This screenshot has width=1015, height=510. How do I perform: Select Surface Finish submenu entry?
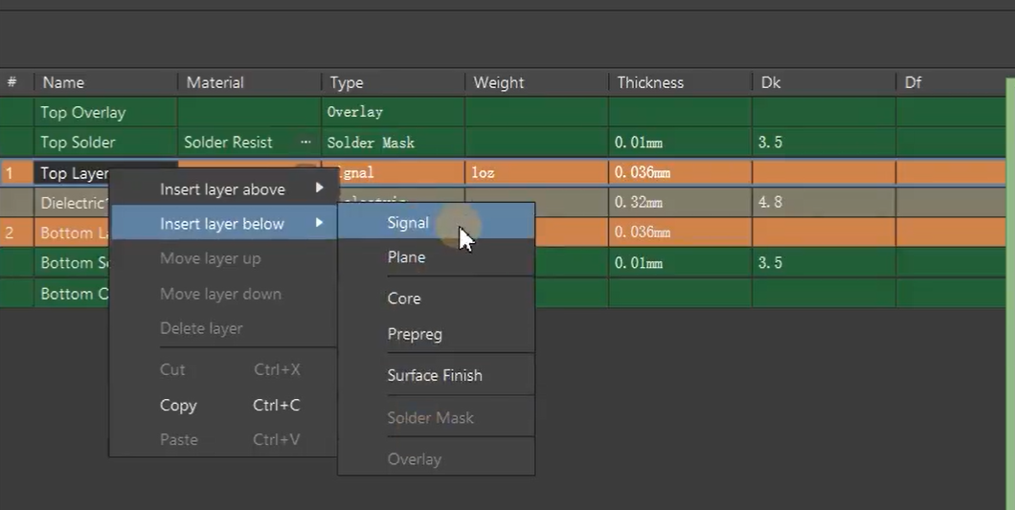coord(434,376)
